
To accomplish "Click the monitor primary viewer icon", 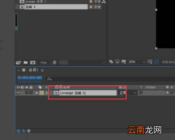I will (x=117, y=61).
